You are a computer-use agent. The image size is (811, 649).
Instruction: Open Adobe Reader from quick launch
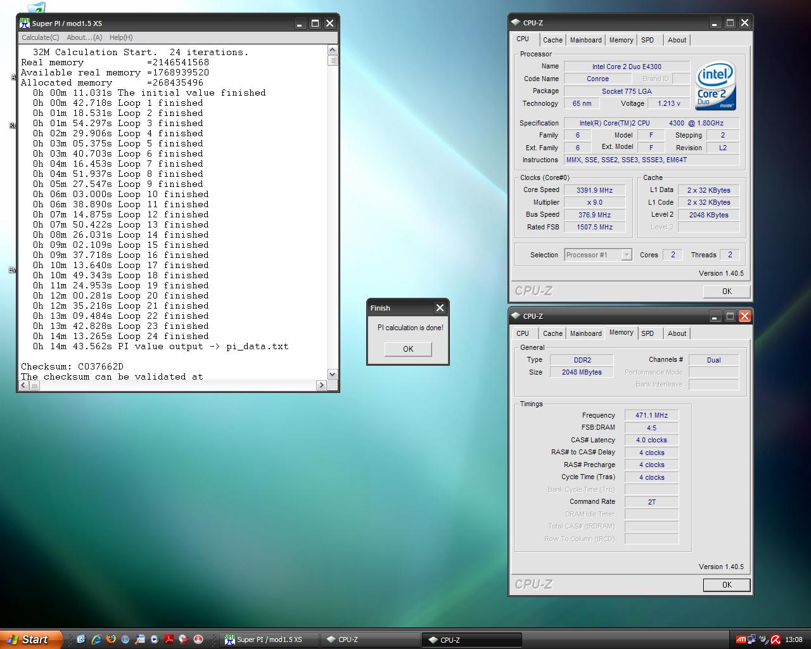tap(169, 639)
